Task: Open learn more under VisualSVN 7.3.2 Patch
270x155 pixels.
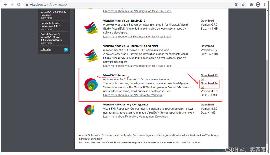Action: click(46, 18)
